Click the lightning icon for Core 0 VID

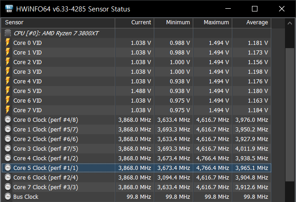point(7,43)
